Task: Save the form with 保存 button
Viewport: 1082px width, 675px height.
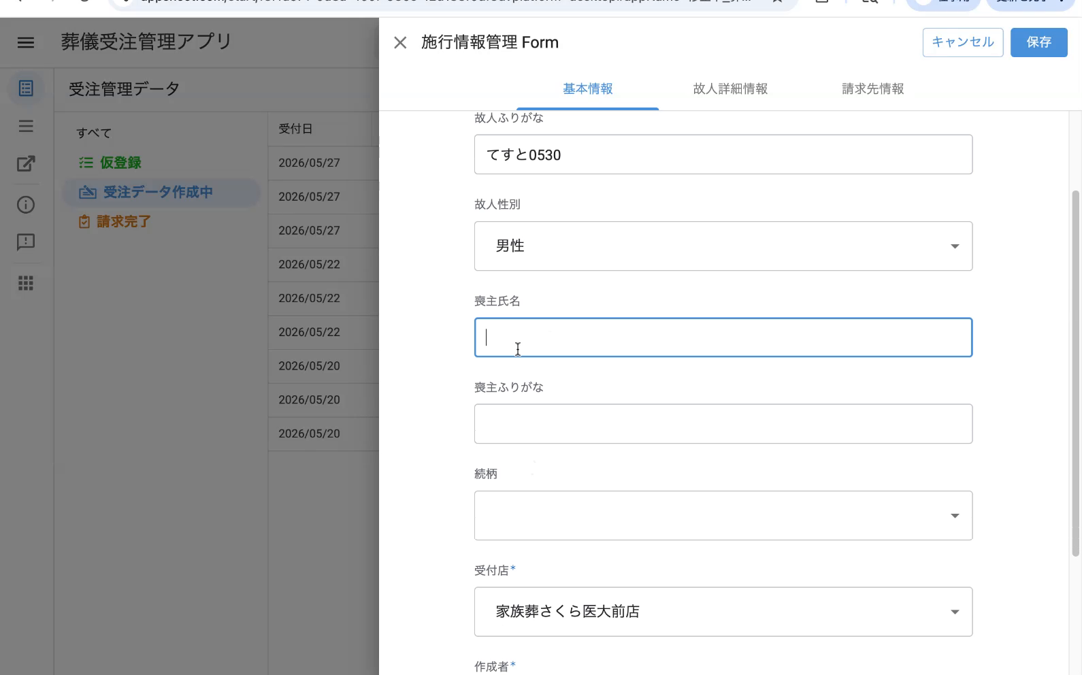Action: (x=1038, y=42)
